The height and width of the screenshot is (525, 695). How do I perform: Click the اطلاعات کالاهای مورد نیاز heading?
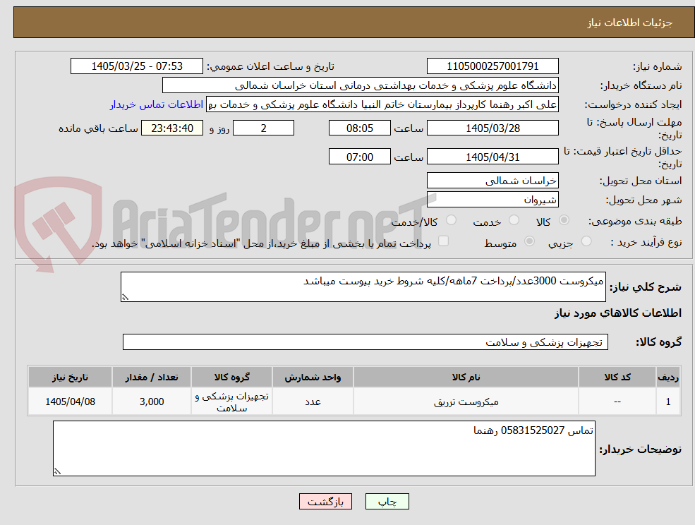(x=618, y=313)
